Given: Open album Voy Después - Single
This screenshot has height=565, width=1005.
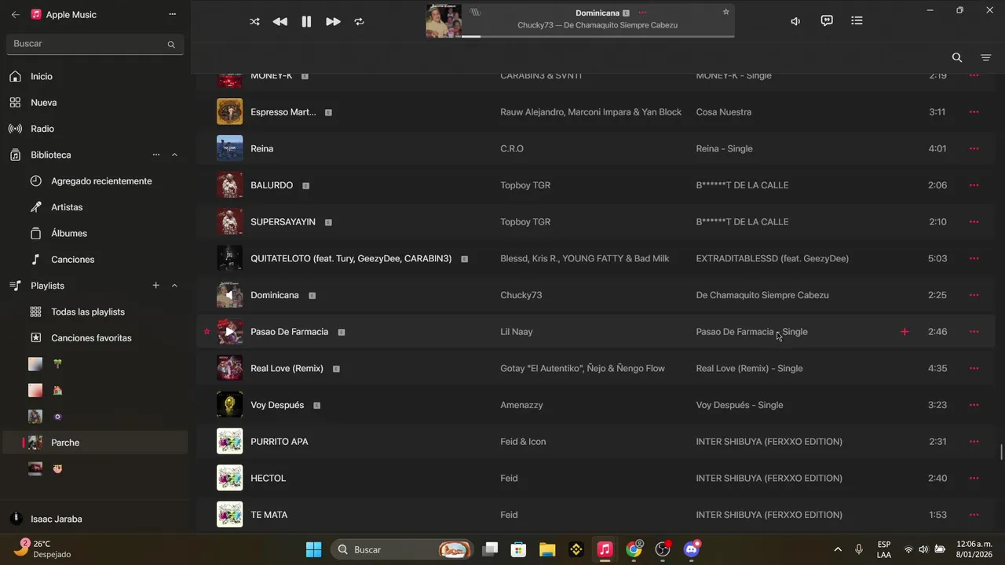Looking at the screenshot, I should [740, 405].
